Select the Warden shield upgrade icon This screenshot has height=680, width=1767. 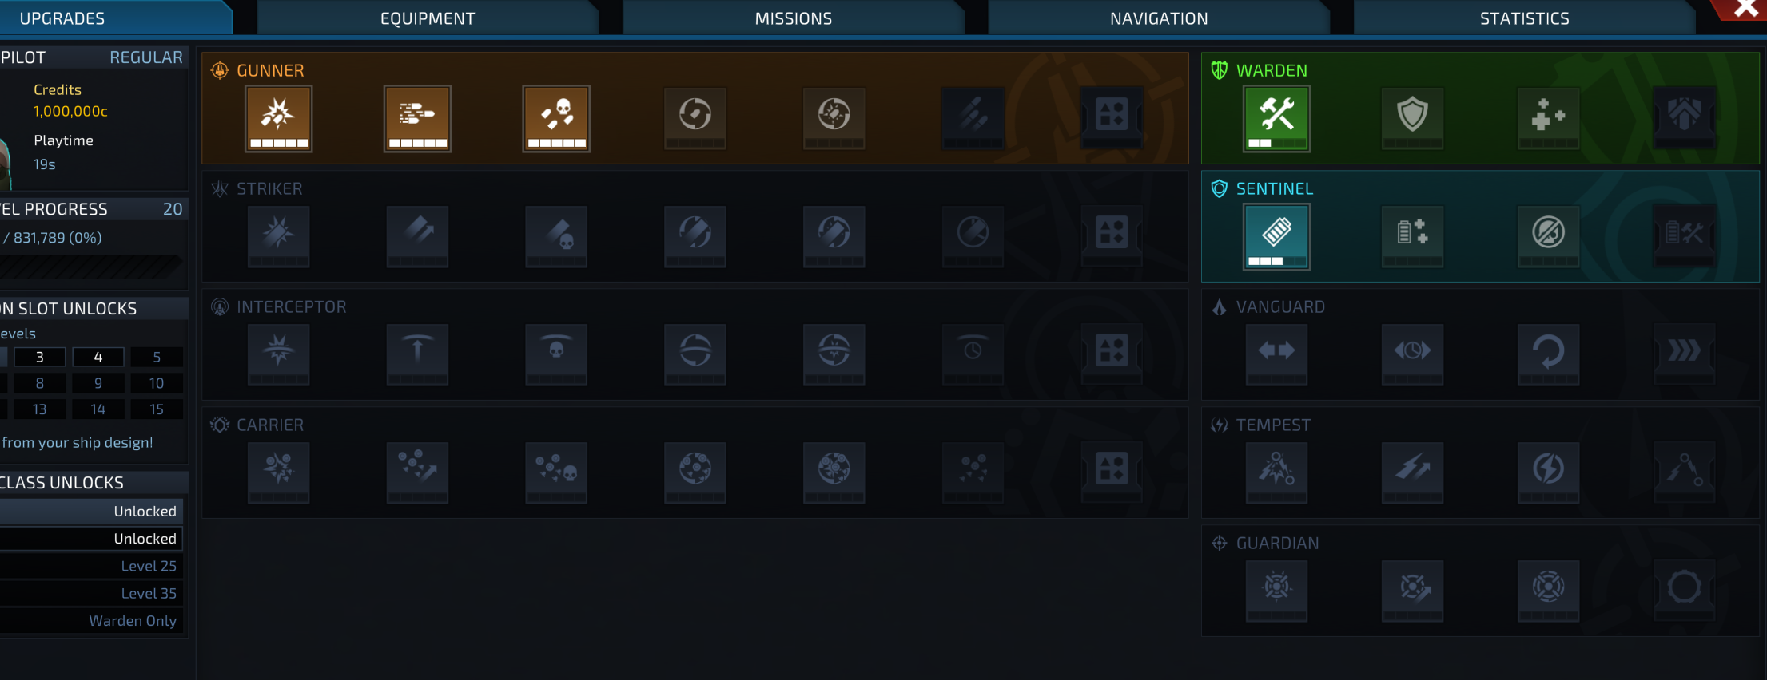click(x=1412, y=118)
